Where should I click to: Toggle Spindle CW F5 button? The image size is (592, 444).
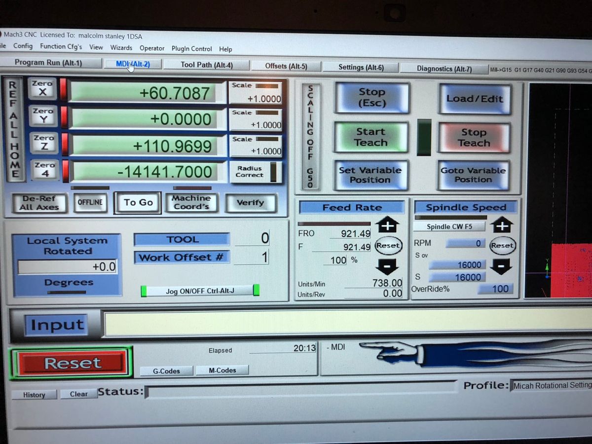tap(449, 226)
